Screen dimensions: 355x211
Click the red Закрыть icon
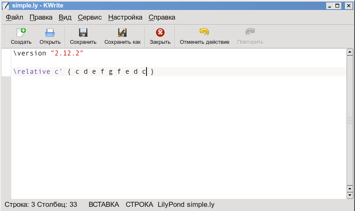pos(160,33)
